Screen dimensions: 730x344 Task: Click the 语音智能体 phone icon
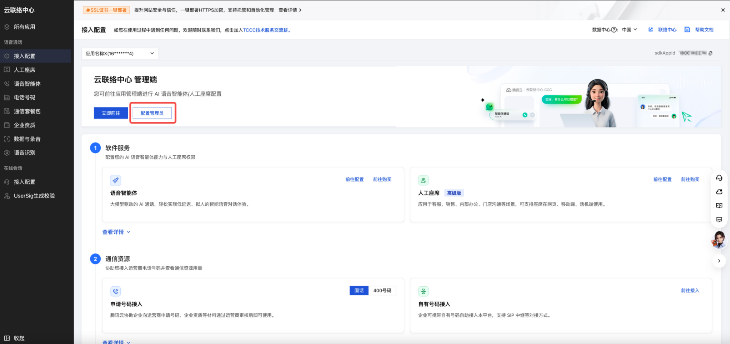tap(7, 84)
